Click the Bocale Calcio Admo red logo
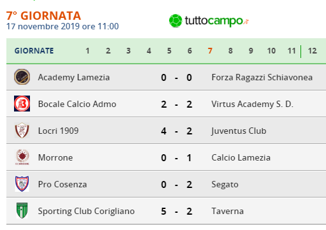Screen dimensions: 326x230 click(22, 104)
